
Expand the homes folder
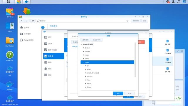pos(83,52)
